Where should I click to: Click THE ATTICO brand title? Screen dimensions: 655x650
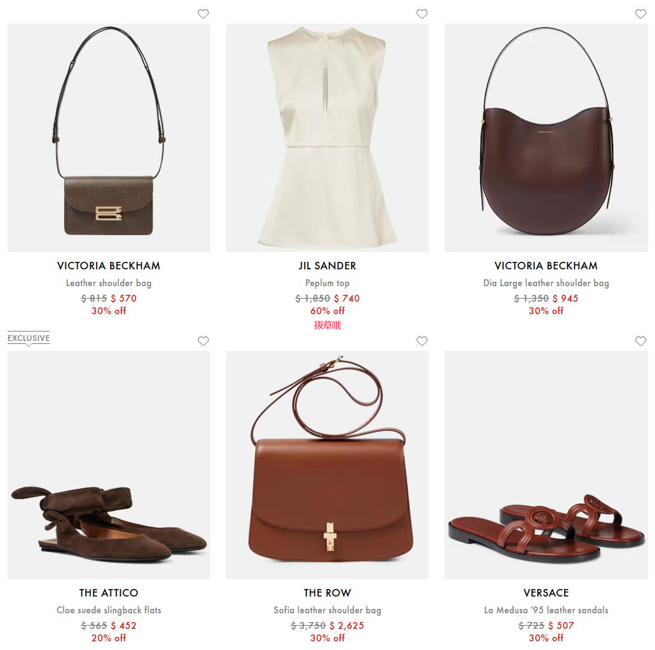click(108, 593)
